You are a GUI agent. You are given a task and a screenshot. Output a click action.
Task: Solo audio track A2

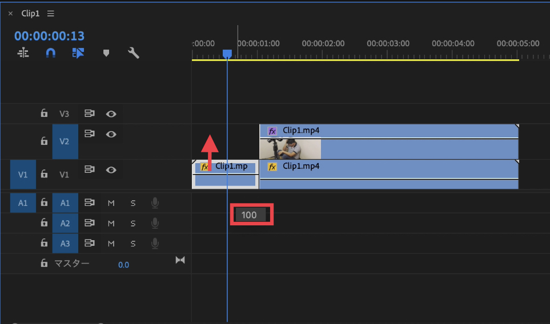pos(133,223)
